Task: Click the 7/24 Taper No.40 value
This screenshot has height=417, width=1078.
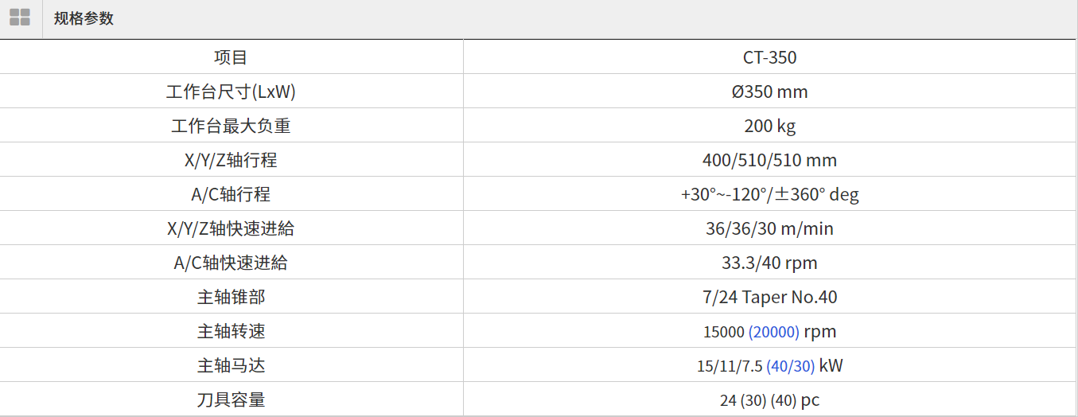Action: [769, 297]
